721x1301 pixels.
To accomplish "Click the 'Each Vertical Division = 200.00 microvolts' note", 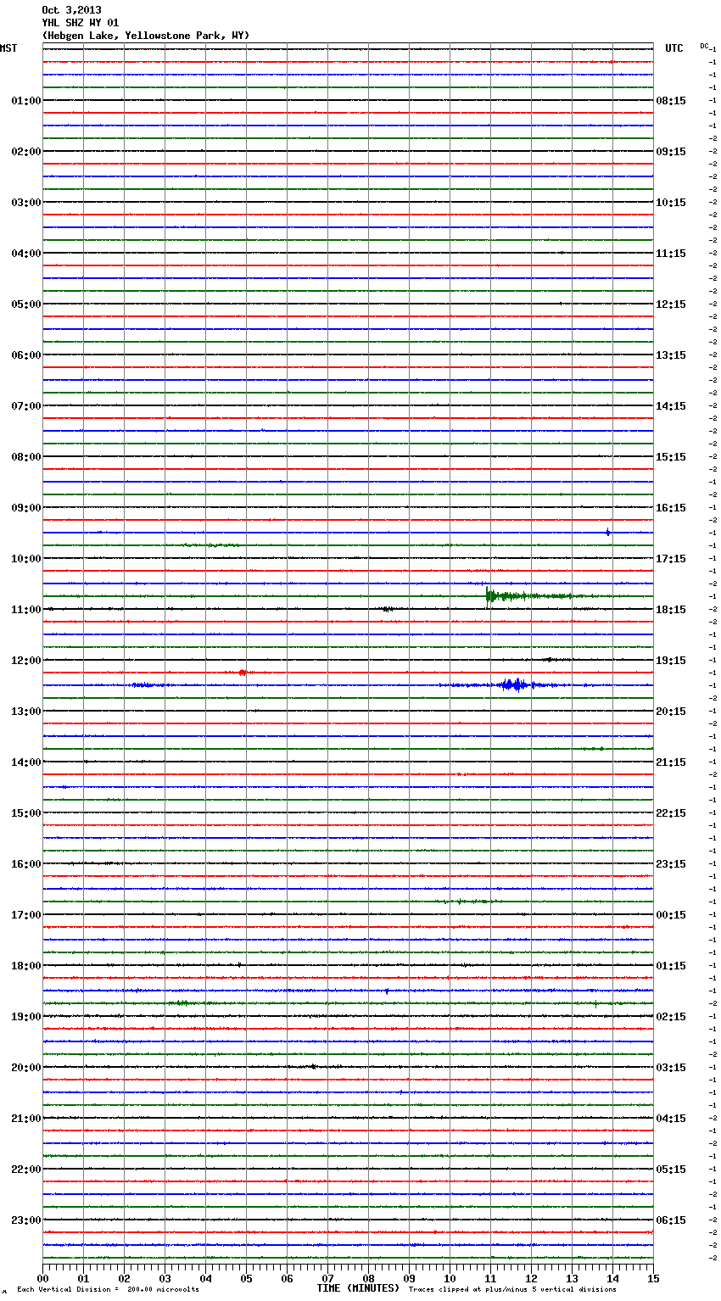I will click(x=108, y=1290).
